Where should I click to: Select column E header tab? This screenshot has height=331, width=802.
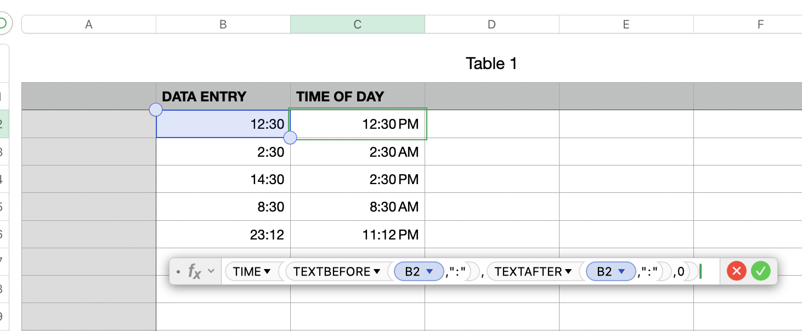(626, 24)
